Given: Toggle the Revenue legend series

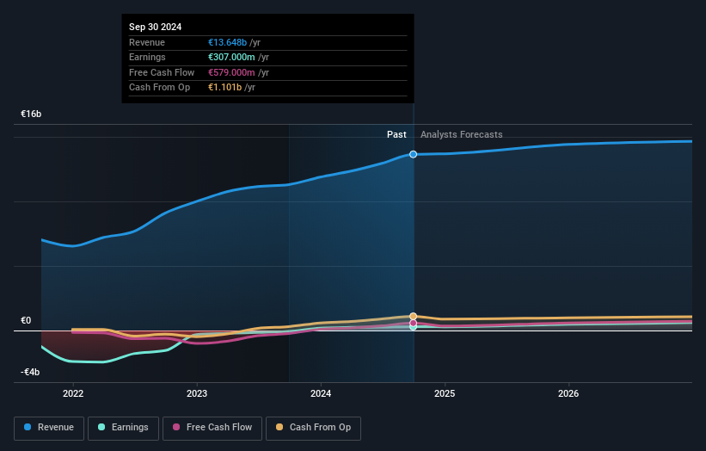Looking at the screenshot, I should 49,428.
